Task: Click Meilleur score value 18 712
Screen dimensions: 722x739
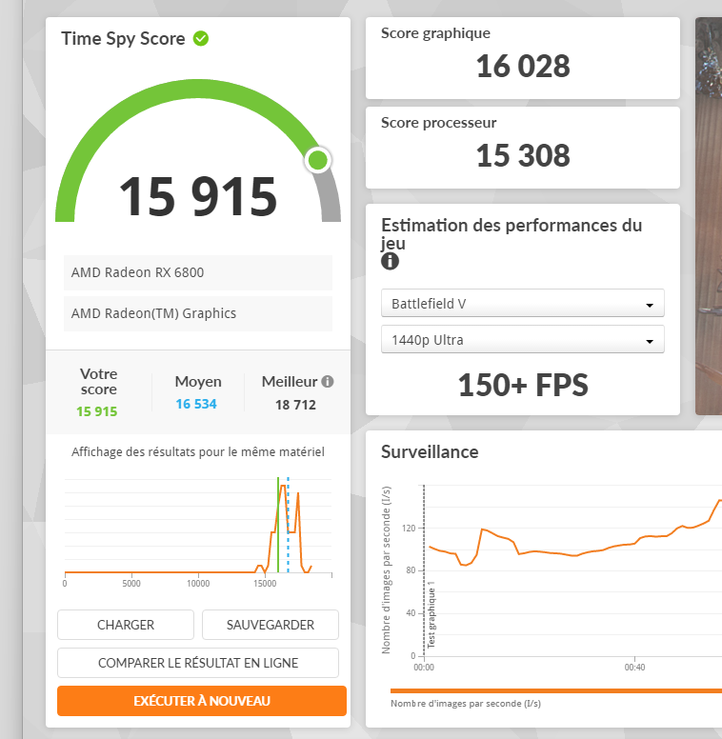Action: (295, 405)
